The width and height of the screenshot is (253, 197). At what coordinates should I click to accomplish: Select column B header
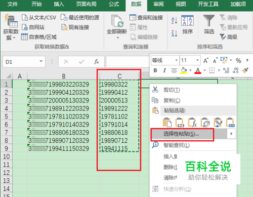(x=63, y=76)
